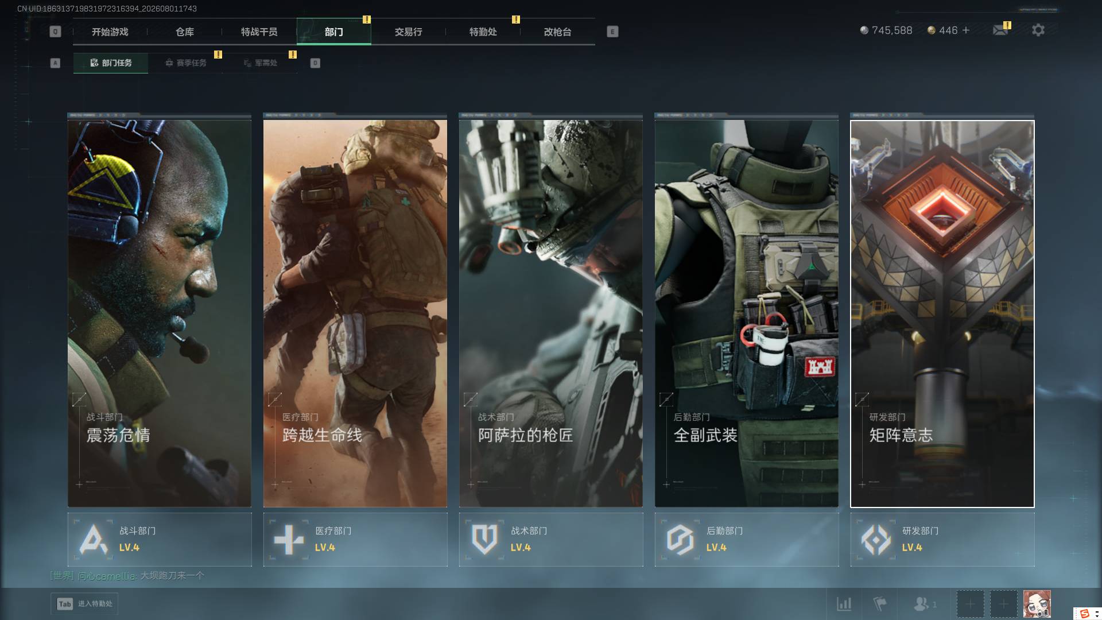1102x620 pixels.
Task: Click the 矩阵意志 title text
Action: coord(901,435)
